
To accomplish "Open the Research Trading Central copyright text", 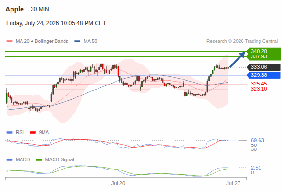I will (x=242, y=42).
